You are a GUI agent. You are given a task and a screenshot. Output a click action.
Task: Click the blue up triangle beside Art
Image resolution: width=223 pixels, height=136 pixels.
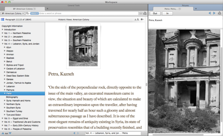coord(3,133)
